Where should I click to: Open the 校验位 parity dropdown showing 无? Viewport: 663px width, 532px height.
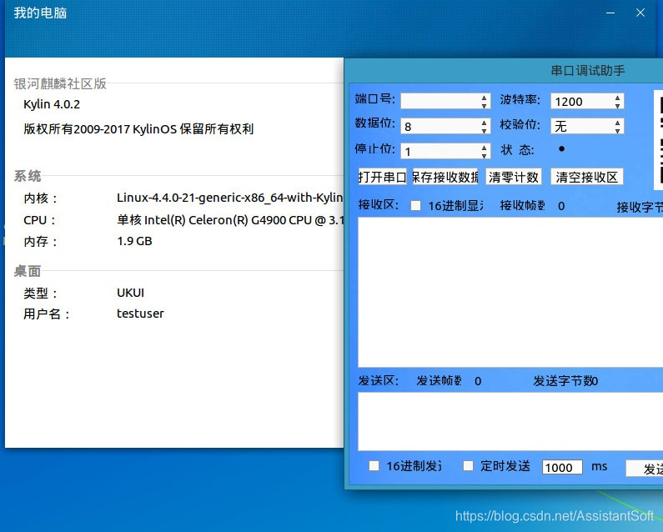tap(587, 126)
